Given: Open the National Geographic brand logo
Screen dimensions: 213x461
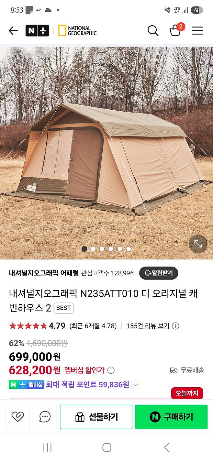Looking at the screenshot, I should [x=77, y=31].
